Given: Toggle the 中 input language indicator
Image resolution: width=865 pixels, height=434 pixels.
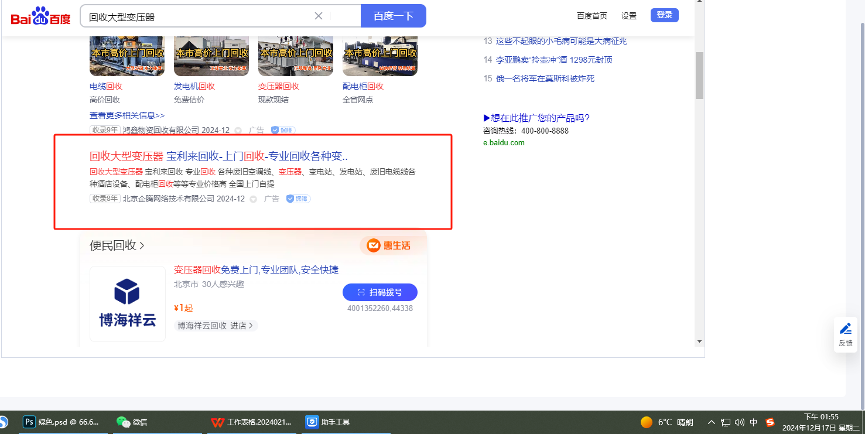Looking at the screenshot, I should 754,422.
